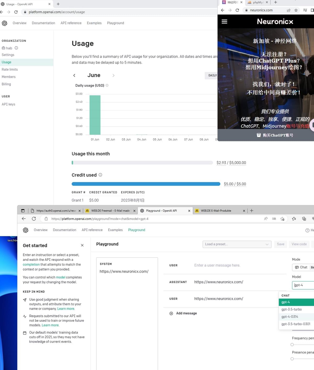The image size is (314, 370).
Task: Click the 购买ChaGPT账号 button
Action: click(x=275, y=135)
